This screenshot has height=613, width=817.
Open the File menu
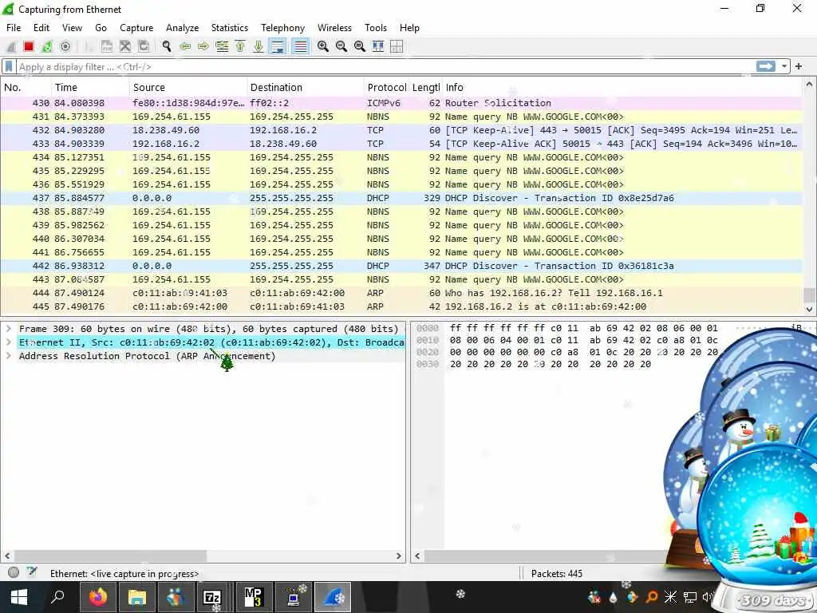click(14, 28)
